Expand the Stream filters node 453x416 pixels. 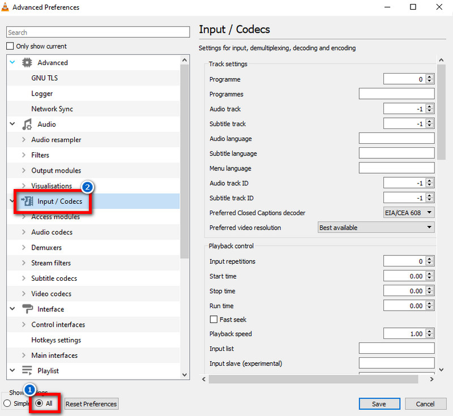[x=24, y=263]
